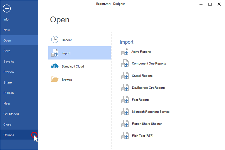
Task: Open Publish from the left menu
Action: pyautogui.click(x=19, y=93)
